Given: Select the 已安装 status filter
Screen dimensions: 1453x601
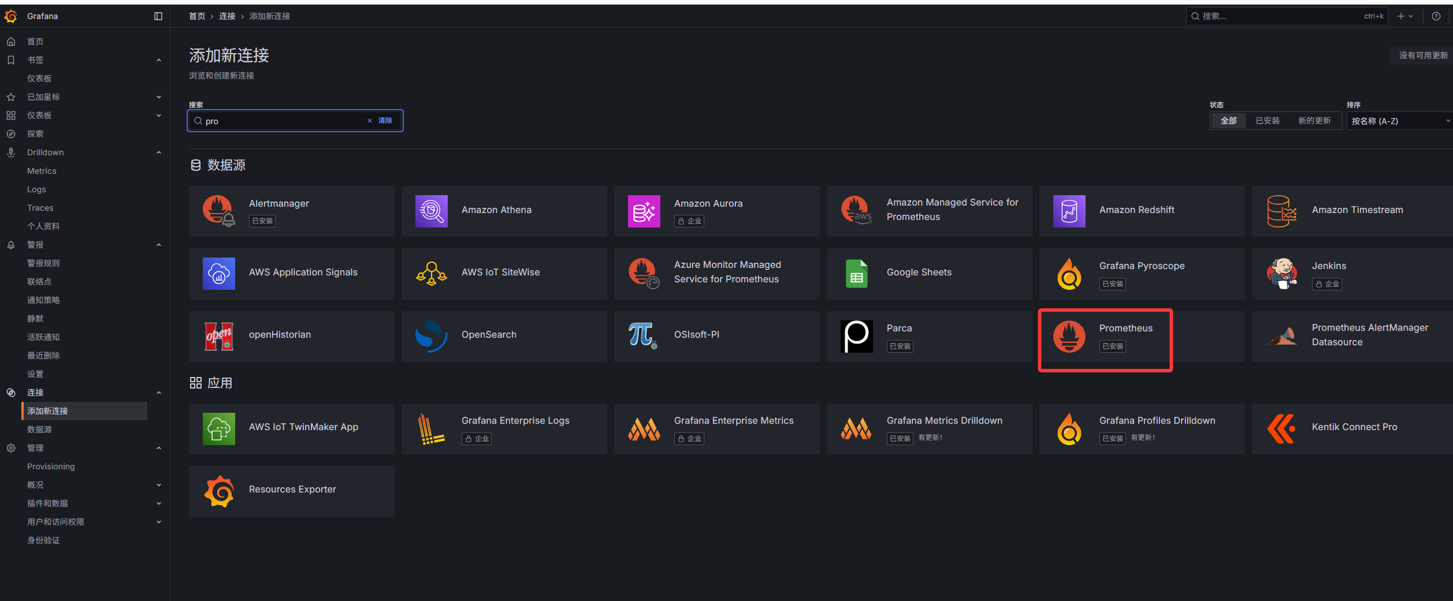Looking at the screenshot, I should [x=1268, y=121].
